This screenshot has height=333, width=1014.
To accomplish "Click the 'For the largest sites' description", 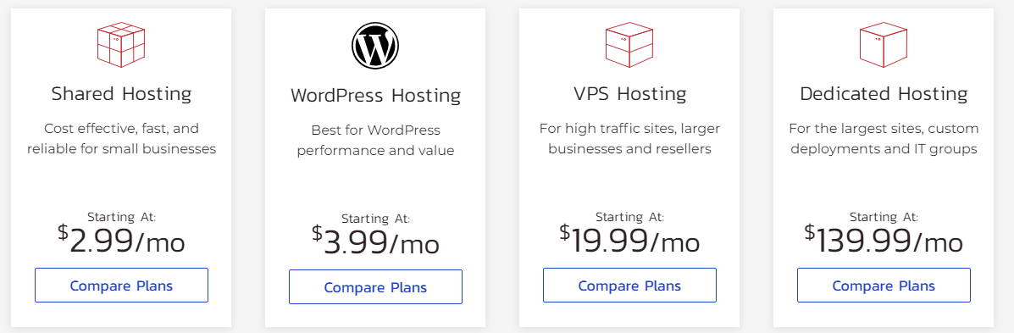I will pyautogui.click(x=884, y=138).
